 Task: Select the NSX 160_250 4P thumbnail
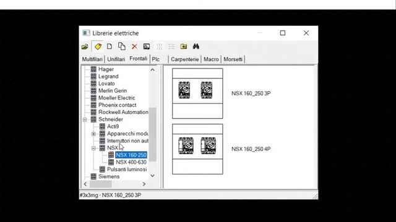(197, 149)
